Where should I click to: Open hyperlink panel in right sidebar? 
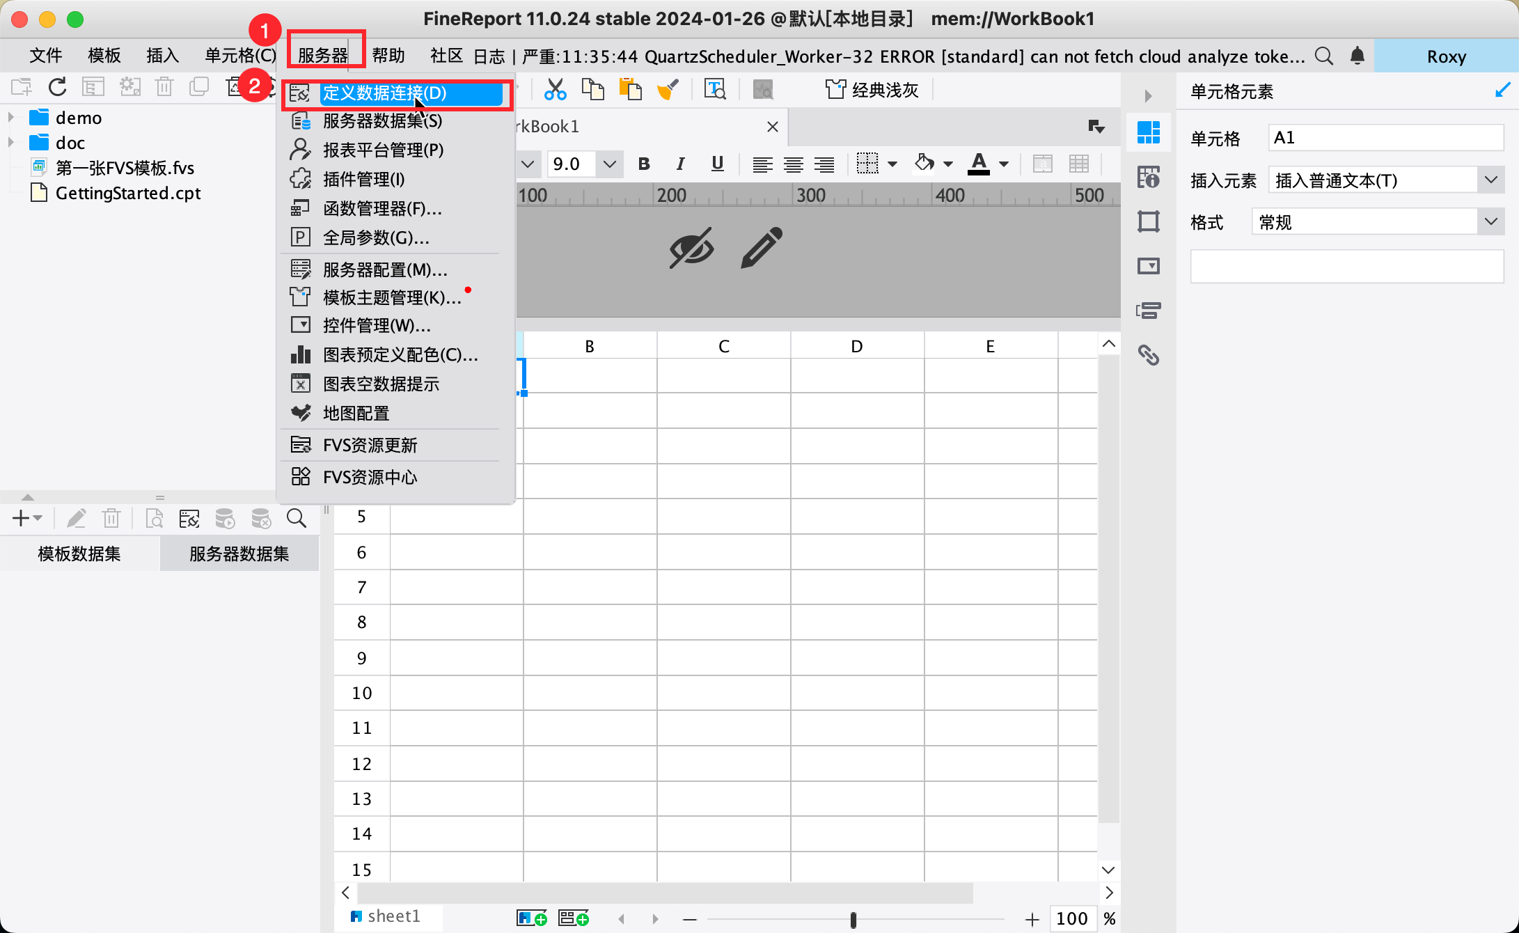pos(1148,355)
